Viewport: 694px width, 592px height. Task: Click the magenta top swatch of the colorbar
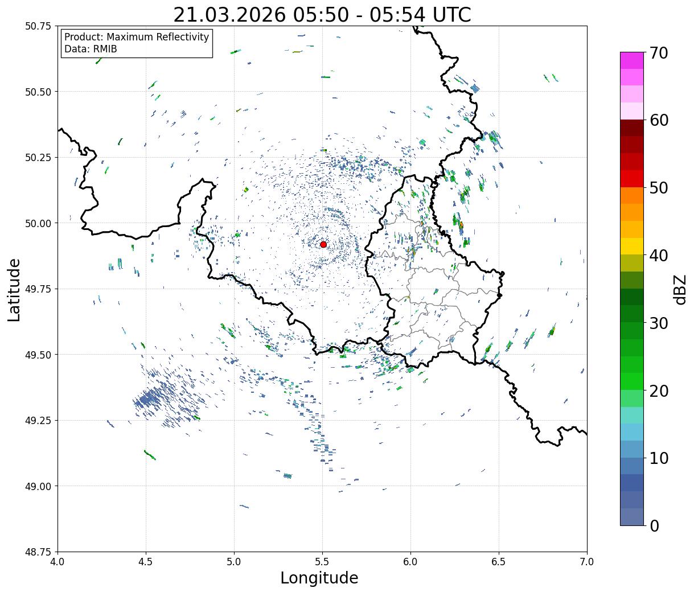click(x=632, y=60)
